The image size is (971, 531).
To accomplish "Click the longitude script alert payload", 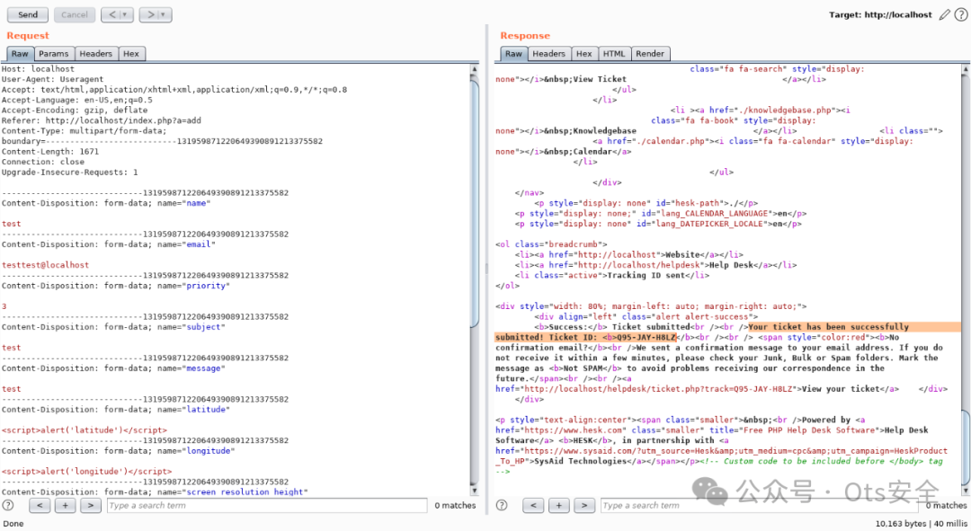I will click(x=86, y=472).
